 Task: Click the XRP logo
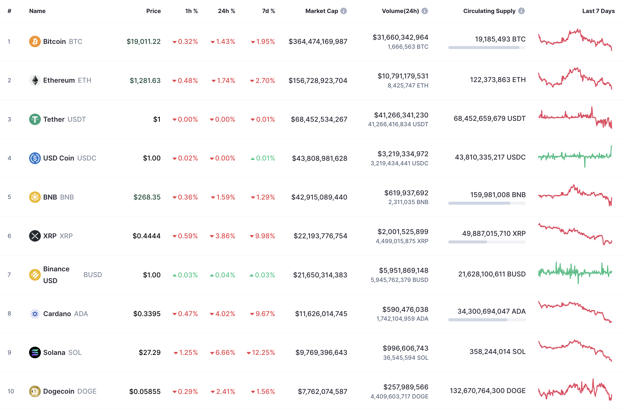pos(35,236)
